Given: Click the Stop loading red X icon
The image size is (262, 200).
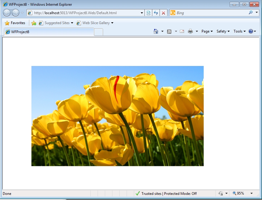Looking at the screenshot, I should pyautogui.click(x=163, y=13).
